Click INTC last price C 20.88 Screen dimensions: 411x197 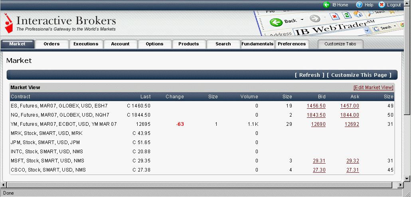(x=142, y=152)
